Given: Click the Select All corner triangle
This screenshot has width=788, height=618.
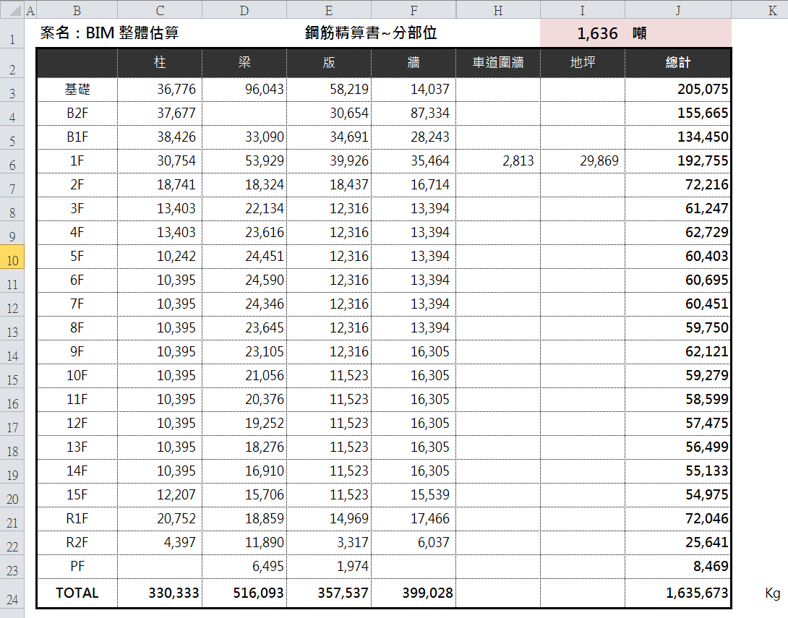Looking at the screenshot, I should (12, 9).
